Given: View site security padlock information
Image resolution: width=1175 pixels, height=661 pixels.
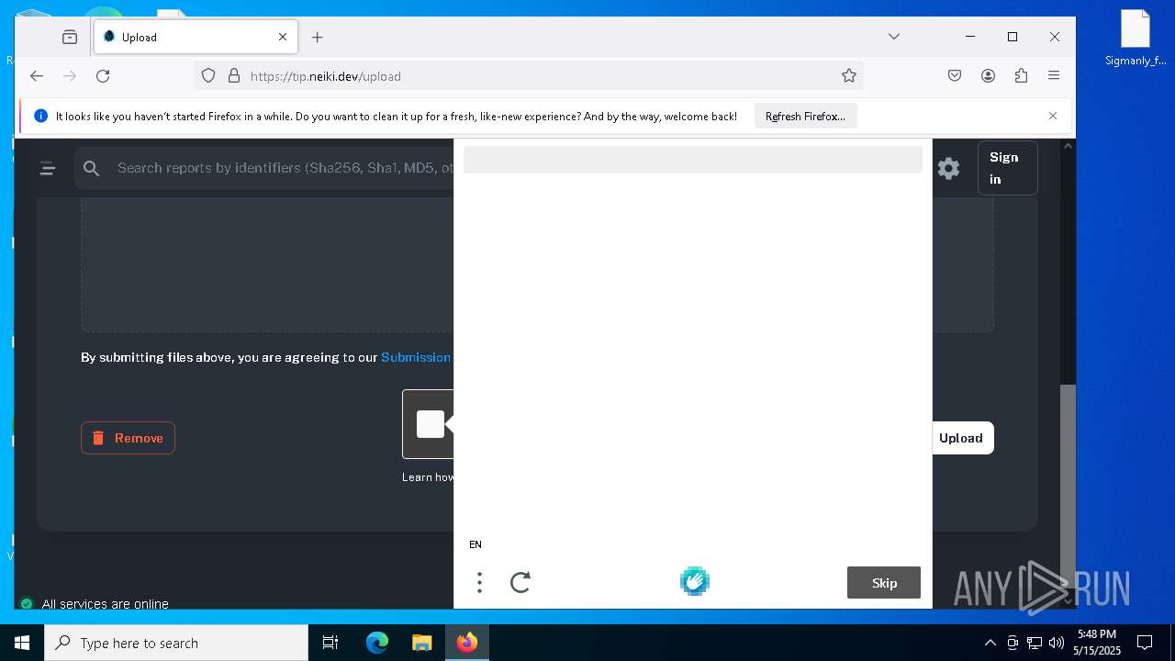Looking at the screenshot, I should click(x=233, y=76).
